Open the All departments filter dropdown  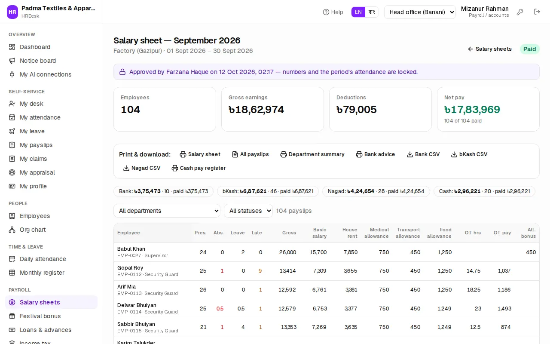click(x=167, y=211)
